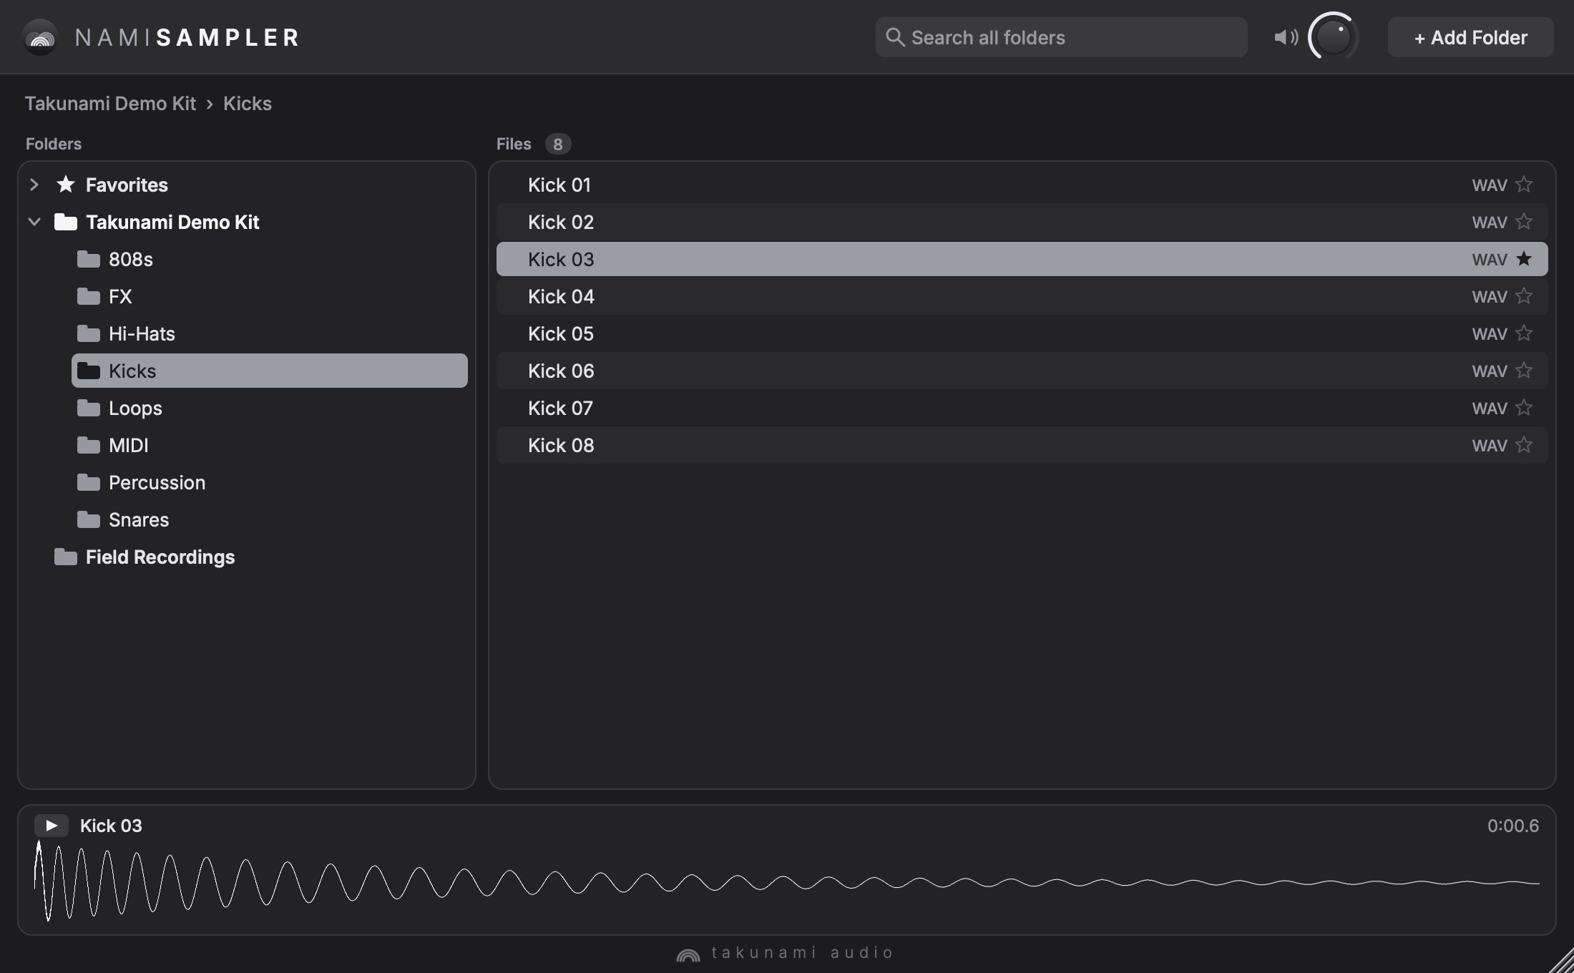Select the Kick 08 file
Screen dimensions: 1574x973
pyautogui.click(x=1022, y=445)
